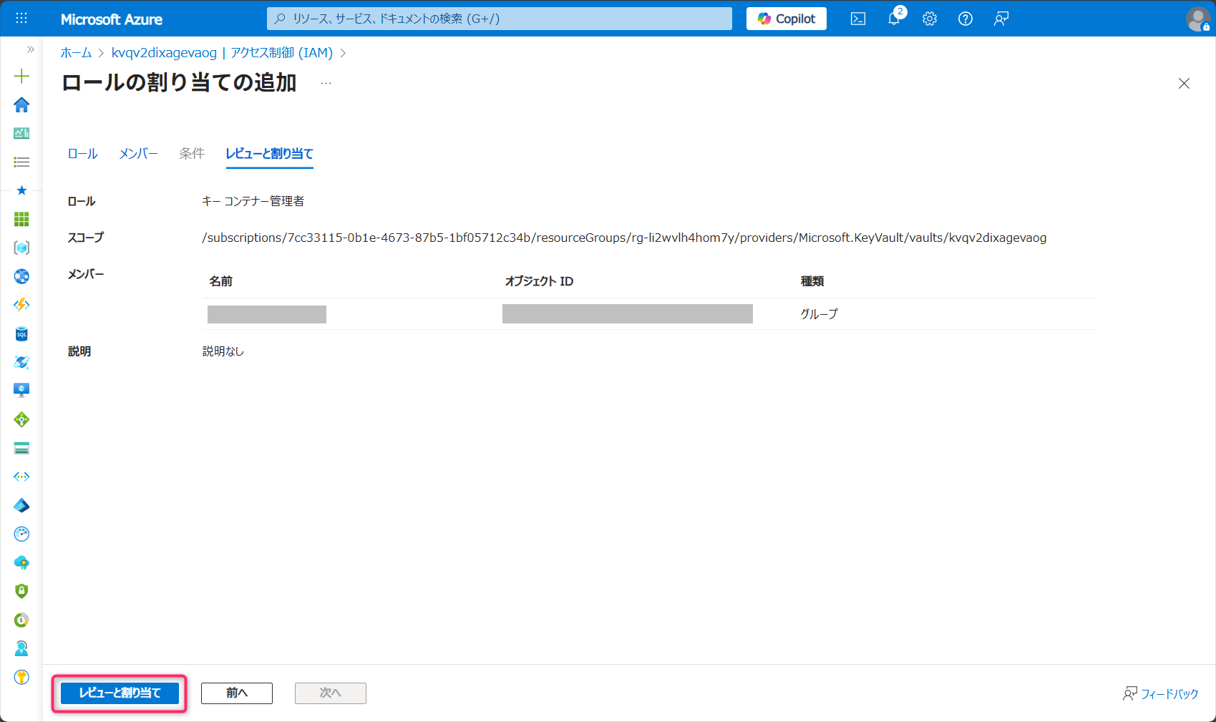The width and height of the screenshot is (1216, 722).
Task: Expand the left sidebar menu chevrons
Action: coord(30,49)
